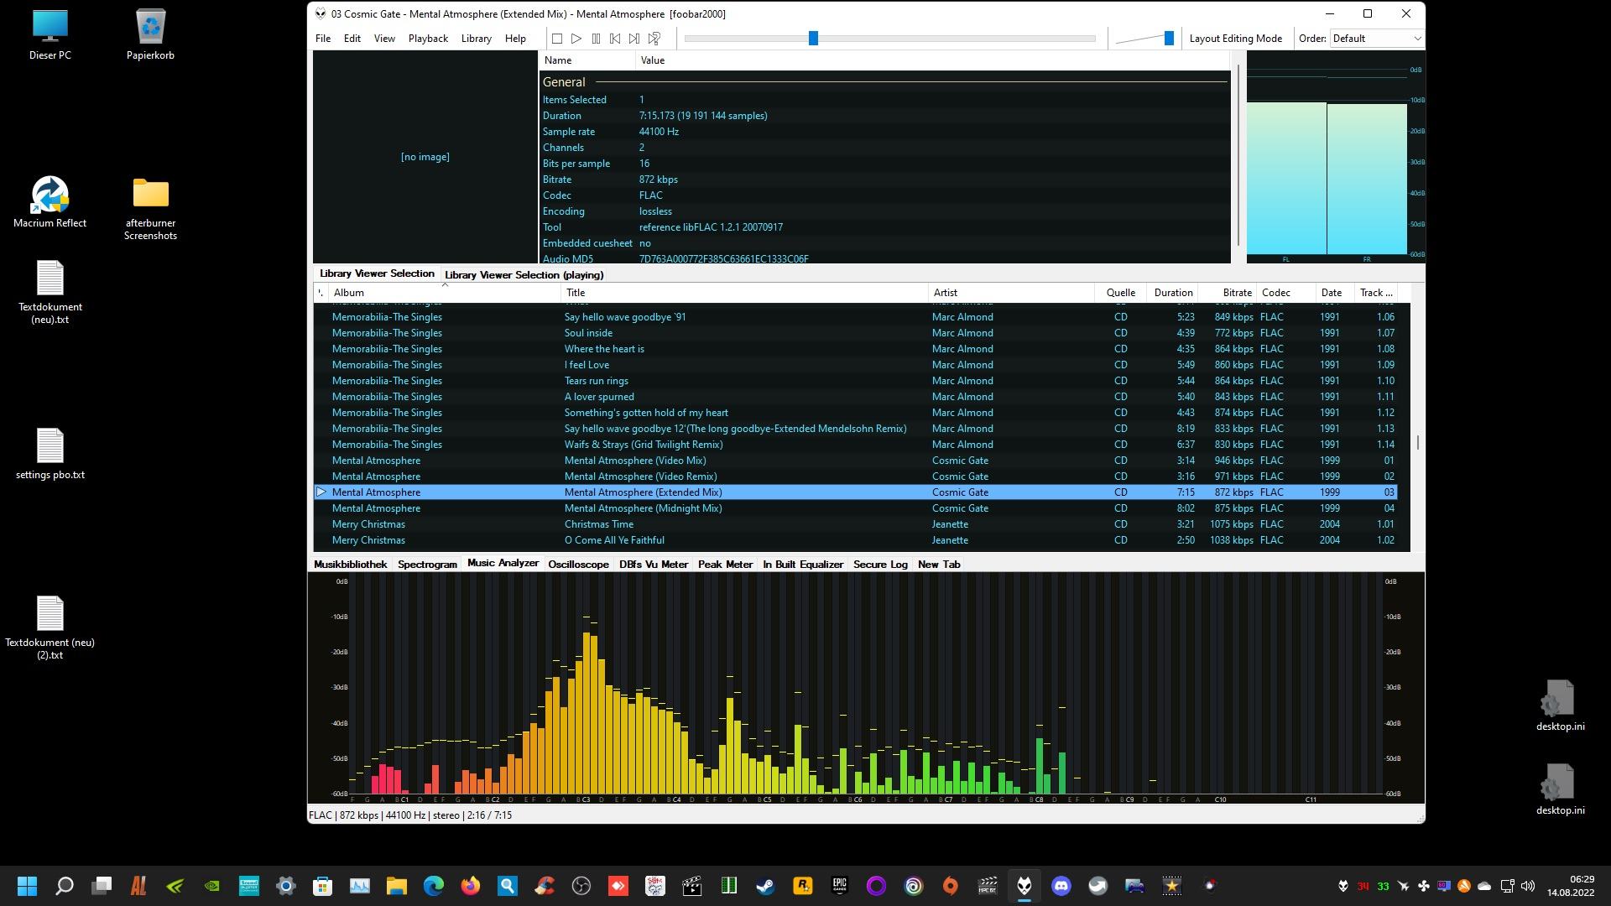This screenshot has height=906, width=1611.
Task: Click Layout Editing Mode button
Action: coord(1235,39)
